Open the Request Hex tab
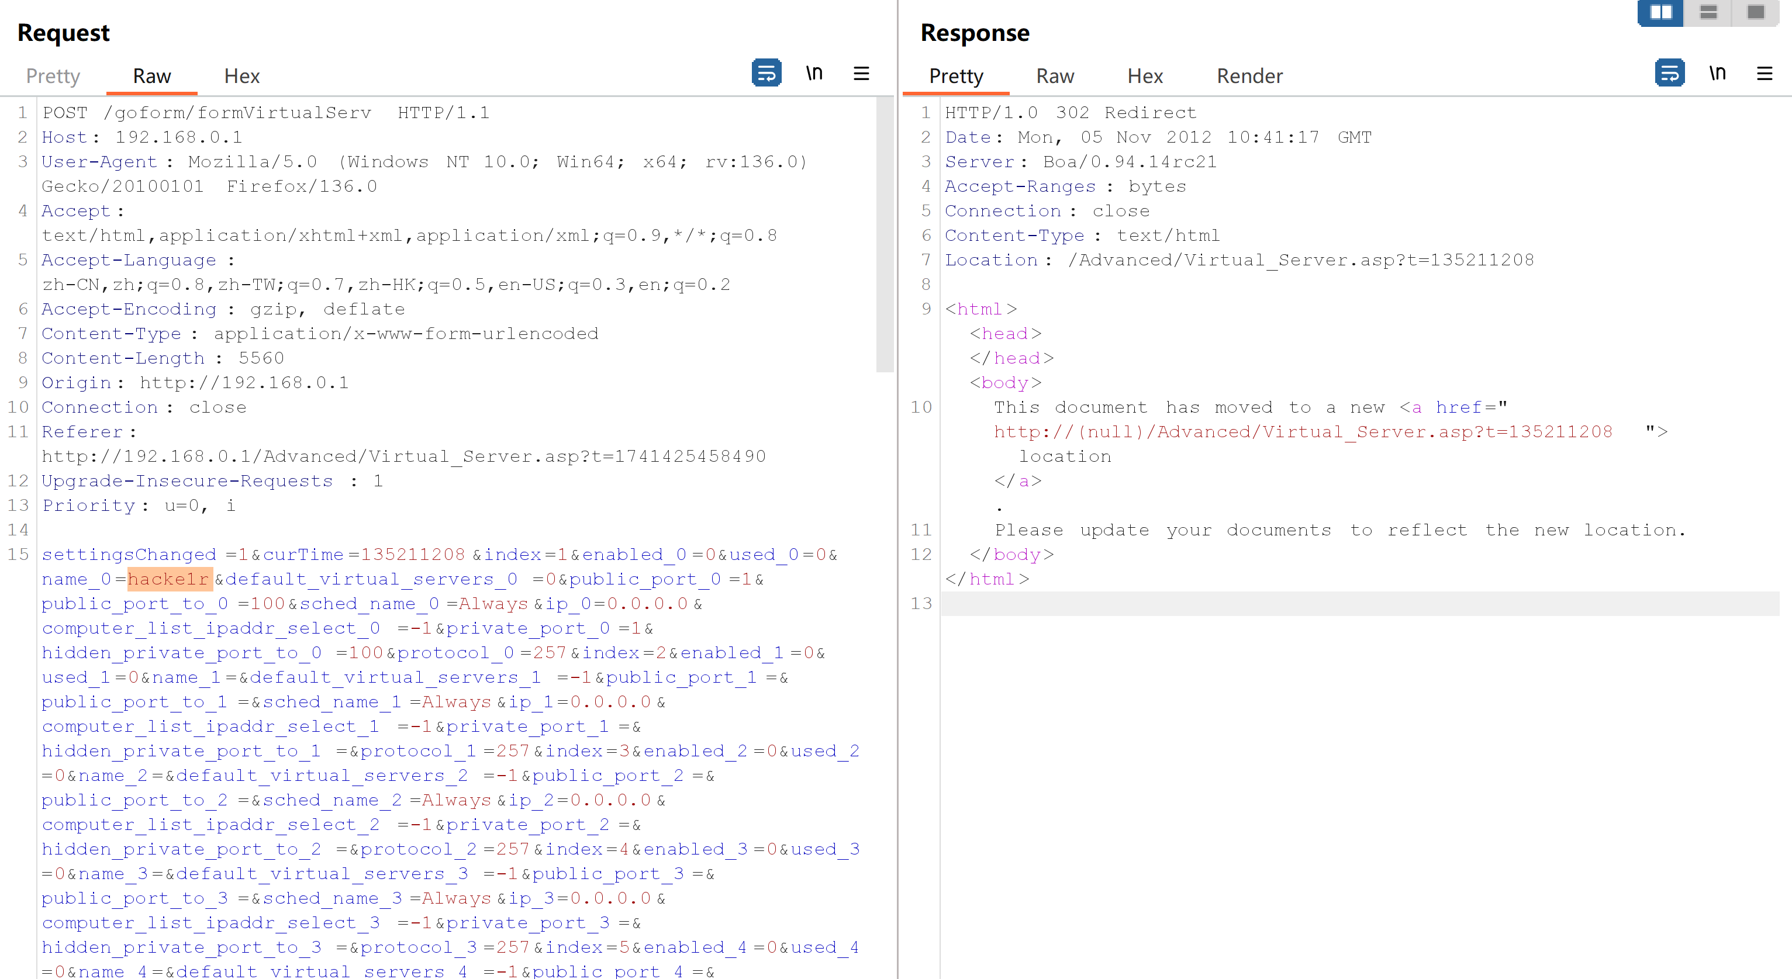Screen dimensions: 1792x979 tap(241, 76)
